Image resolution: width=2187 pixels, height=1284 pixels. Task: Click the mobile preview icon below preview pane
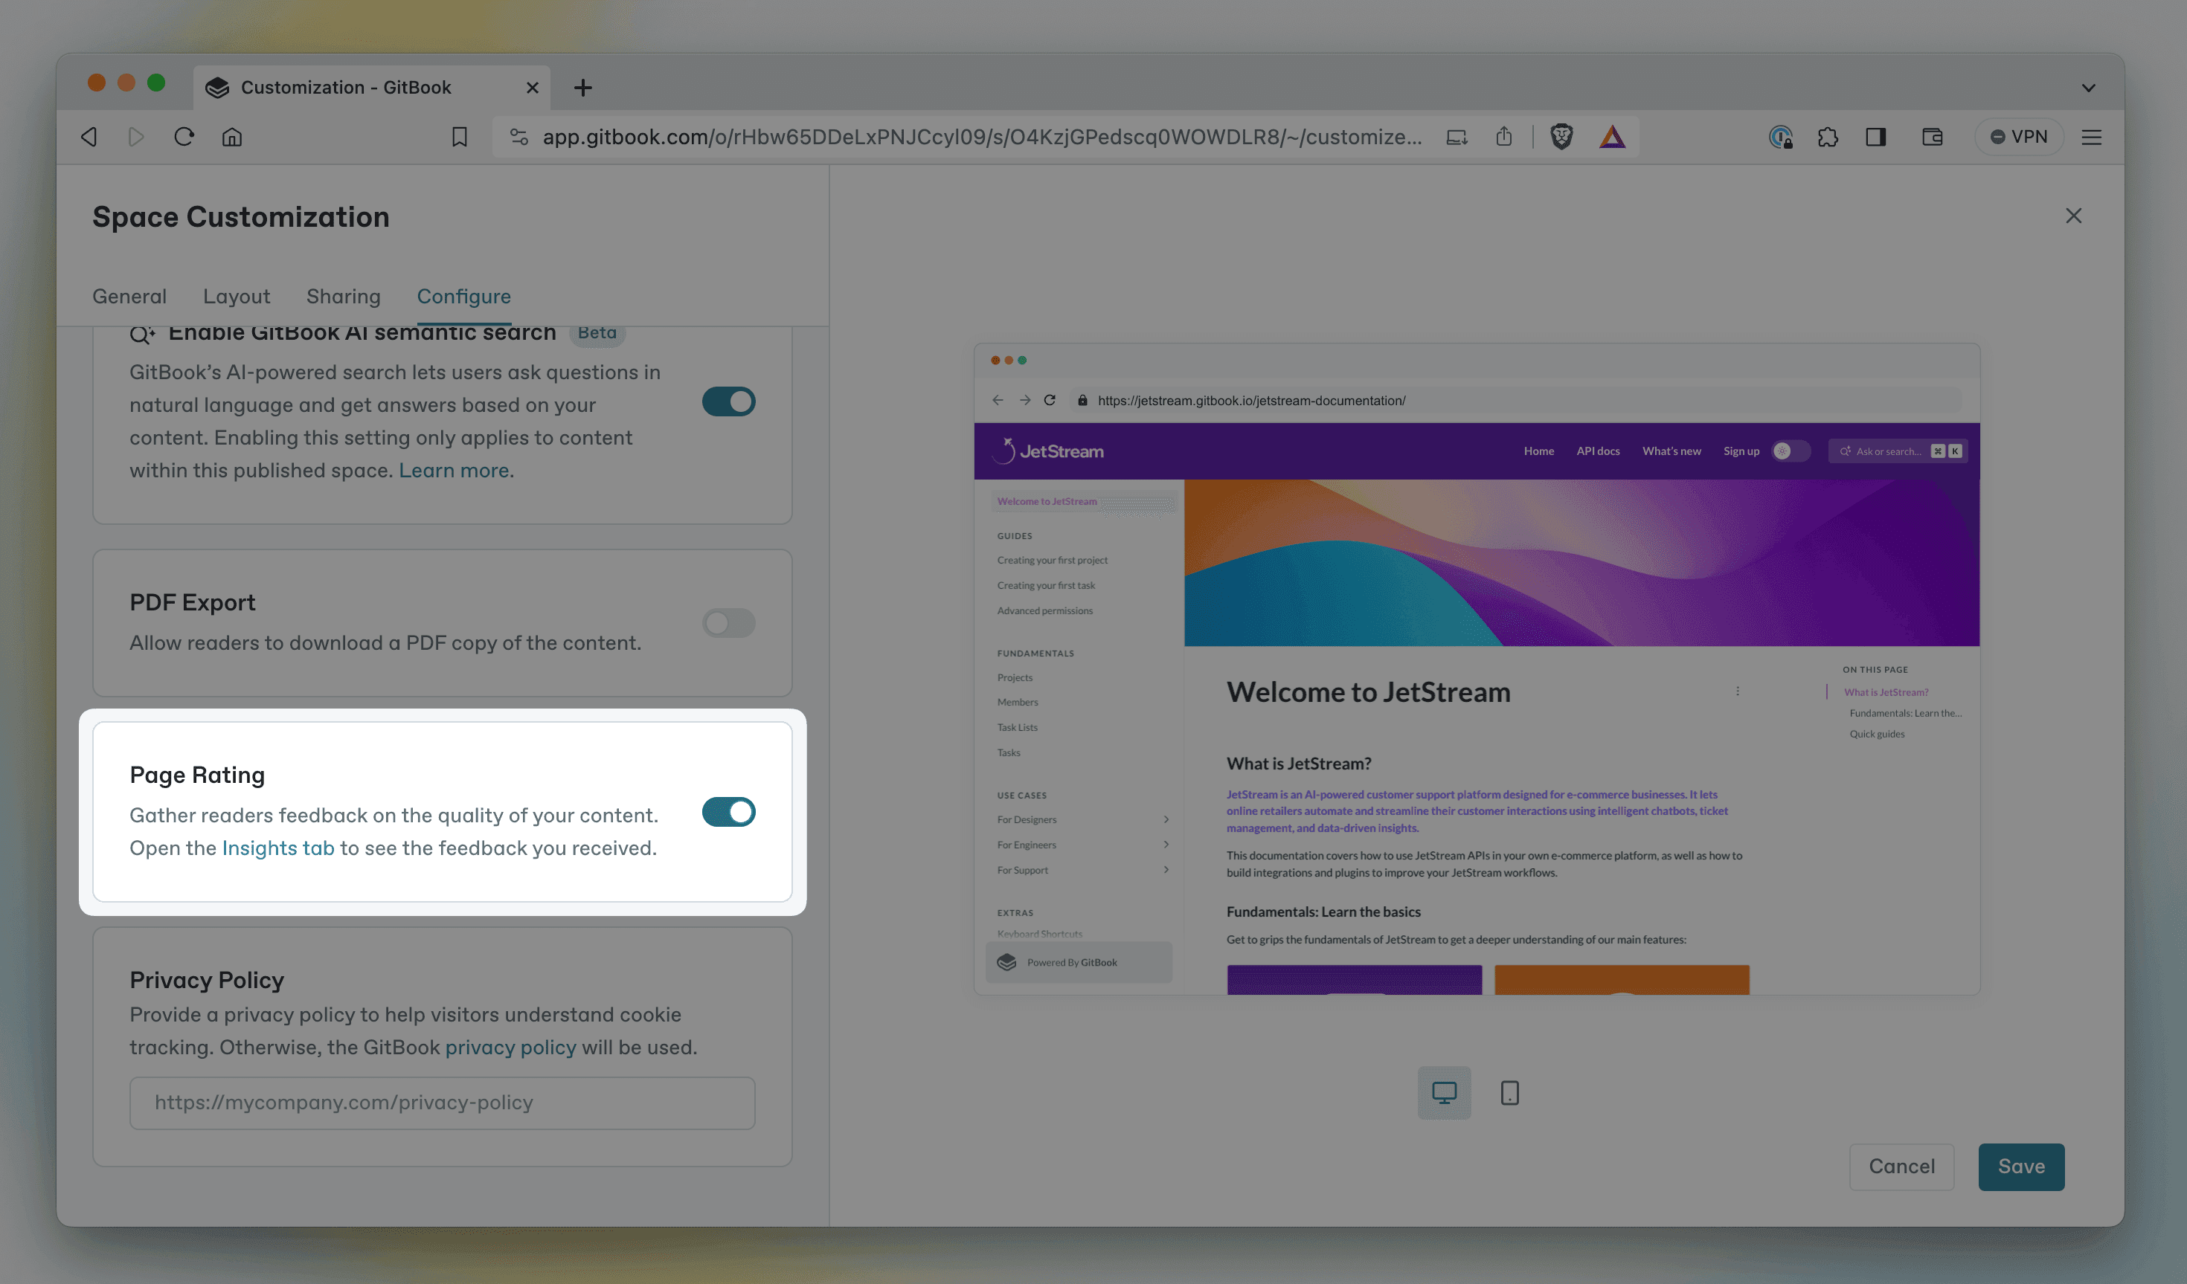1509,1091
